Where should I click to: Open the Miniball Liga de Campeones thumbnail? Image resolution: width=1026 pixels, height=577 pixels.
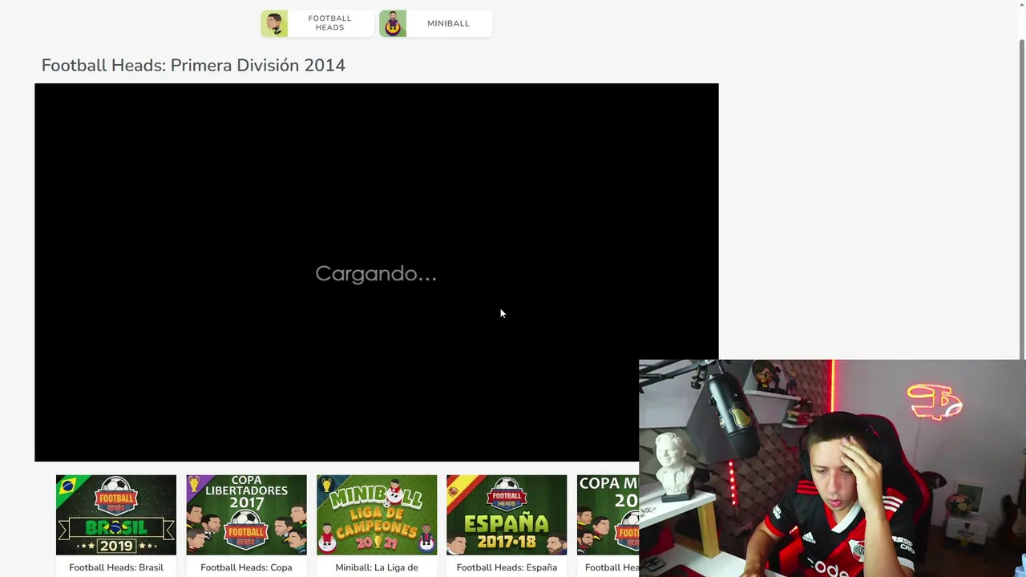click(x=377, y=514)
